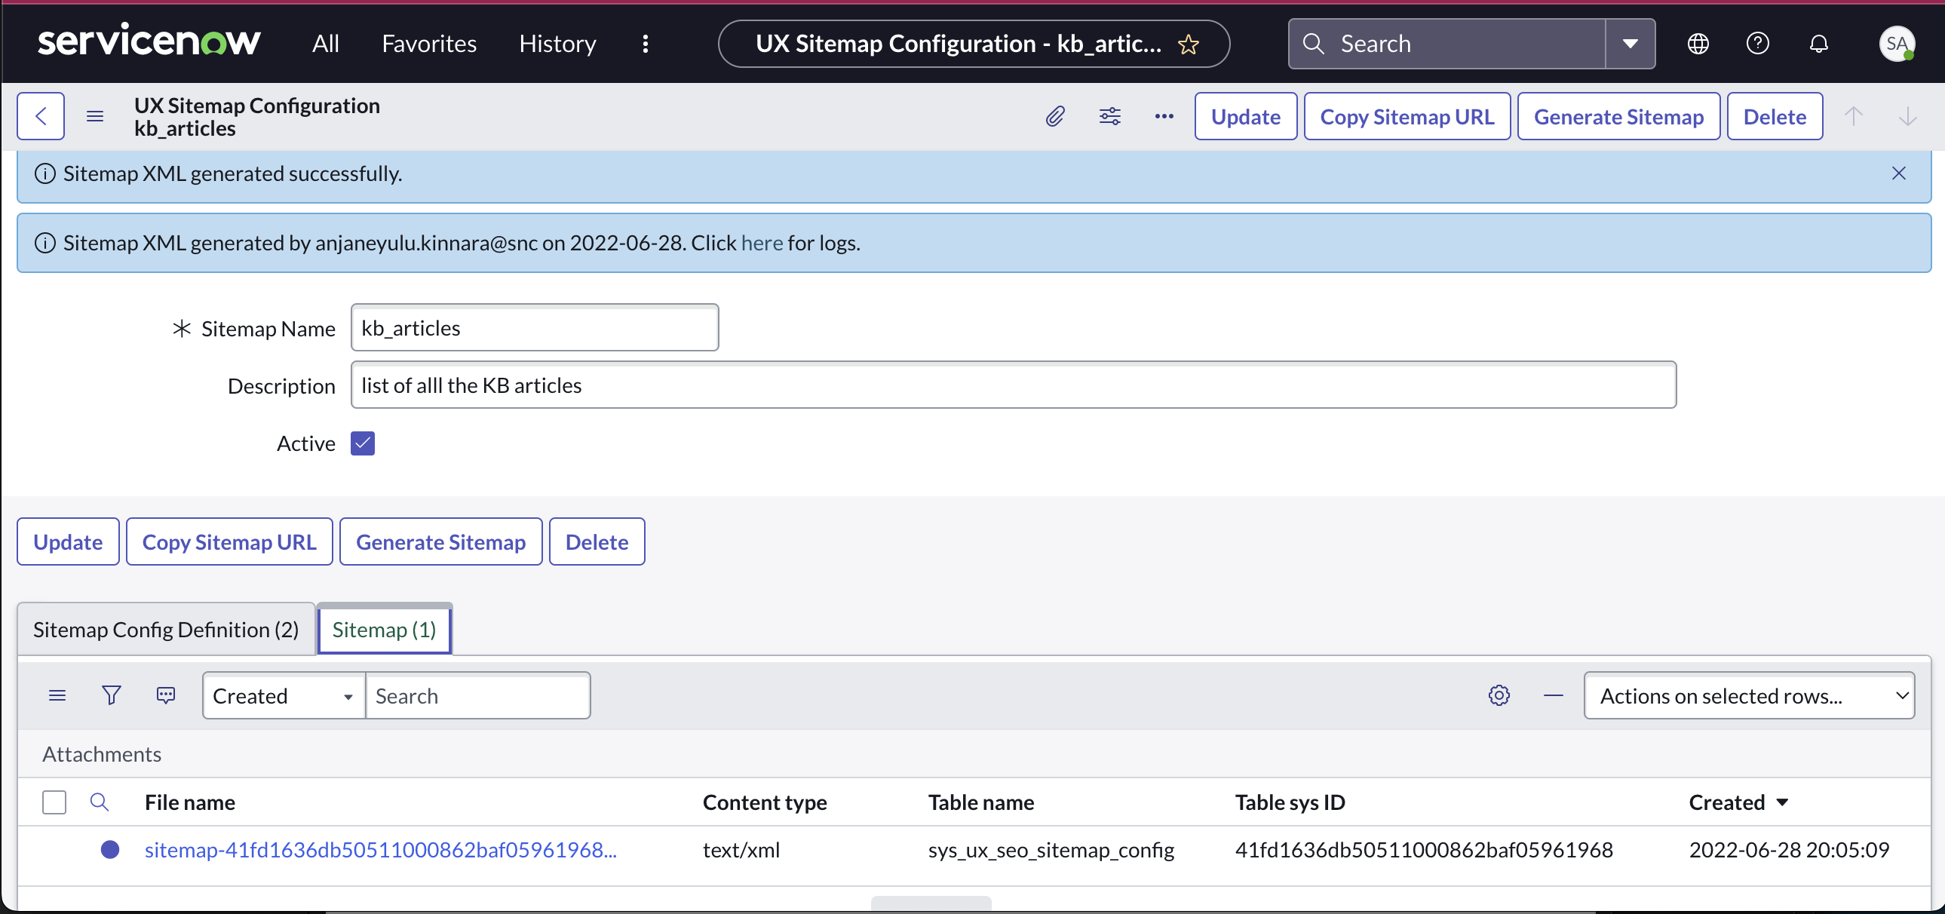Select the Sitemap (1) tab
1945x914 pixels.
(385, 630)
